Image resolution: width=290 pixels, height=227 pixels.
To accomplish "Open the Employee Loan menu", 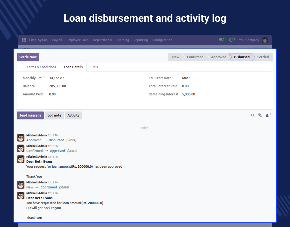I will pos(77,40).
